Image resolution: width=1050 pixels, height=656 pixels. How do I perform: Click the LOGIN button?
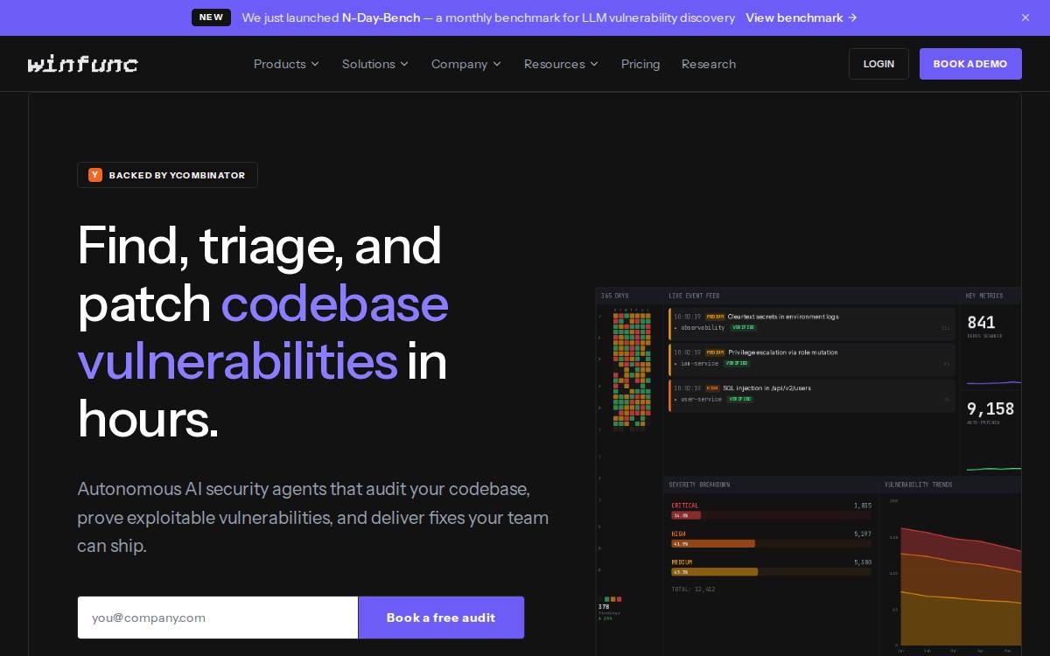[x=878, y=64]
